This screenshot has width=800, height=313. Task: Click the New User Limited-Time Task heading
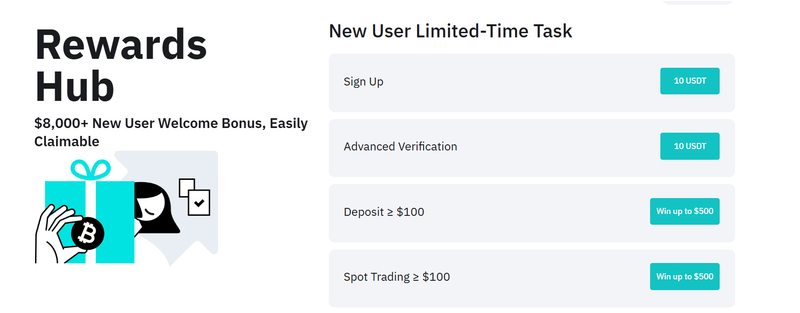[x=450, y=31]
